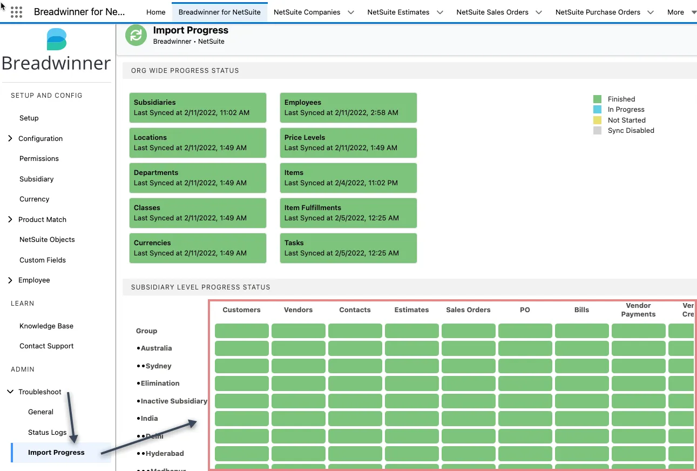Click the Customers column header
The width and height of the screenshot is (697, 471).
pos(241,309)
